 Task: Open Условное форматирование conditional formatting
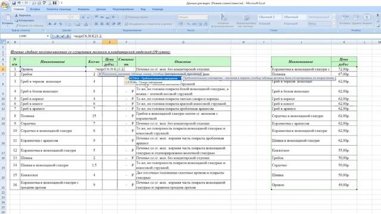(223, 21)
